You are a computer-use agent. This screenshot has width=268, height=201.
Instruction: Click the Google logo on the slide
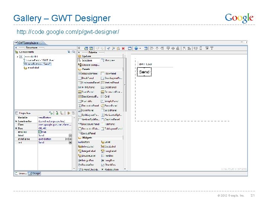pos(239,18)
